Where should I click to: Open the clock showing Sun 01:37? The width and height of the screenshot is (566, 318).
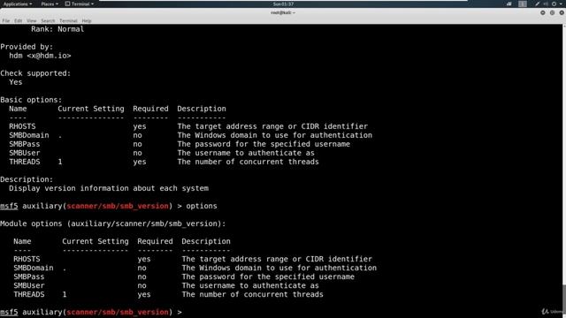click(283, 4)
